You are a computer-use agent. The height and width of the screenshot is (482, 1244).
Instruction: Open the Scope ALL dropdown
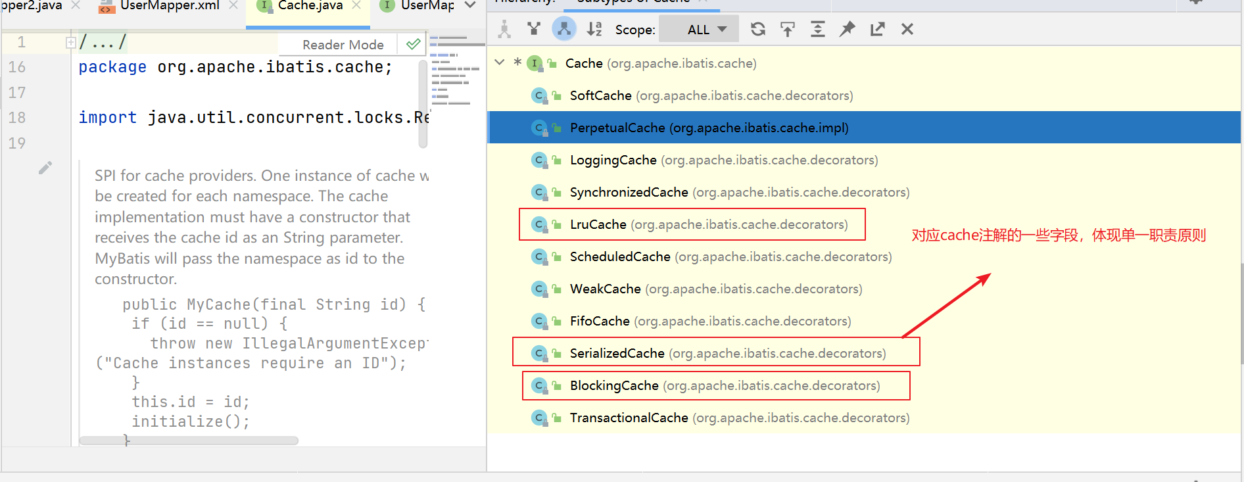point(699,29)
